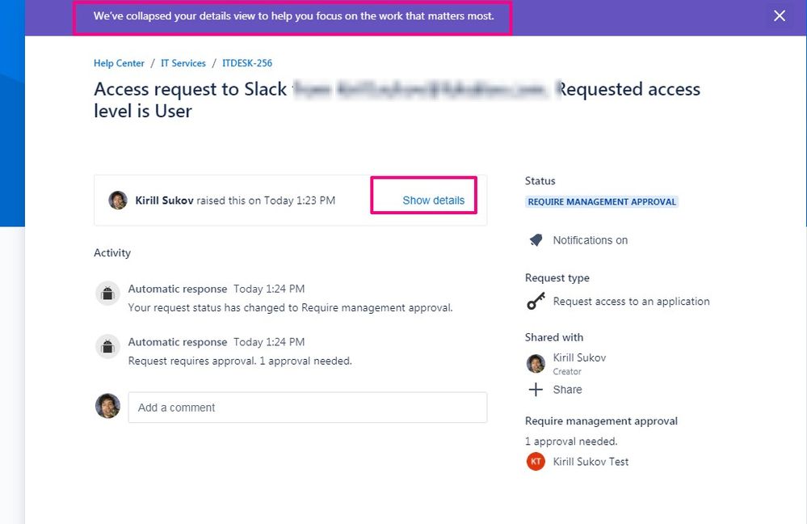Image resolution: width=807 pixels, height=524 pixels.
Task: Click the KT approver avatar icon
Action: pos(536,462)
